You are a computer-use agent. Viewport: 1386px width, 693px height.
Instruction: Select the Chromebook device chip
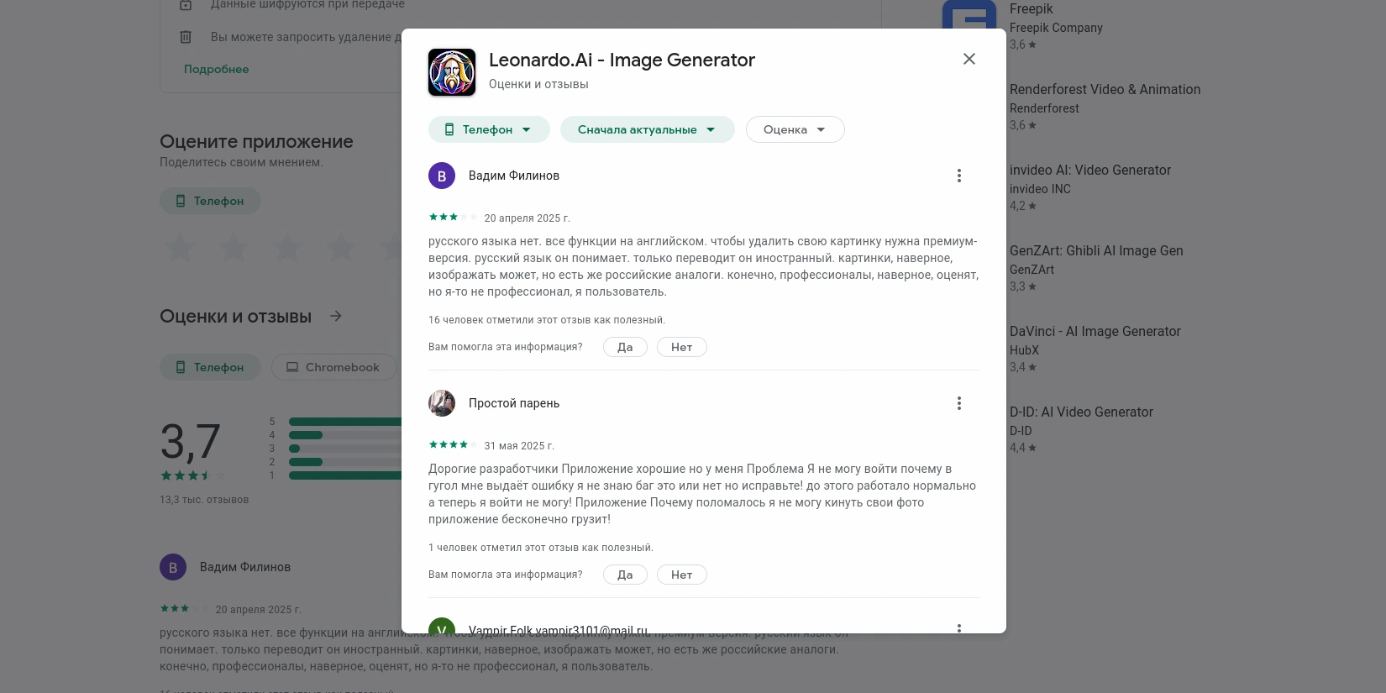click(333, 367)
